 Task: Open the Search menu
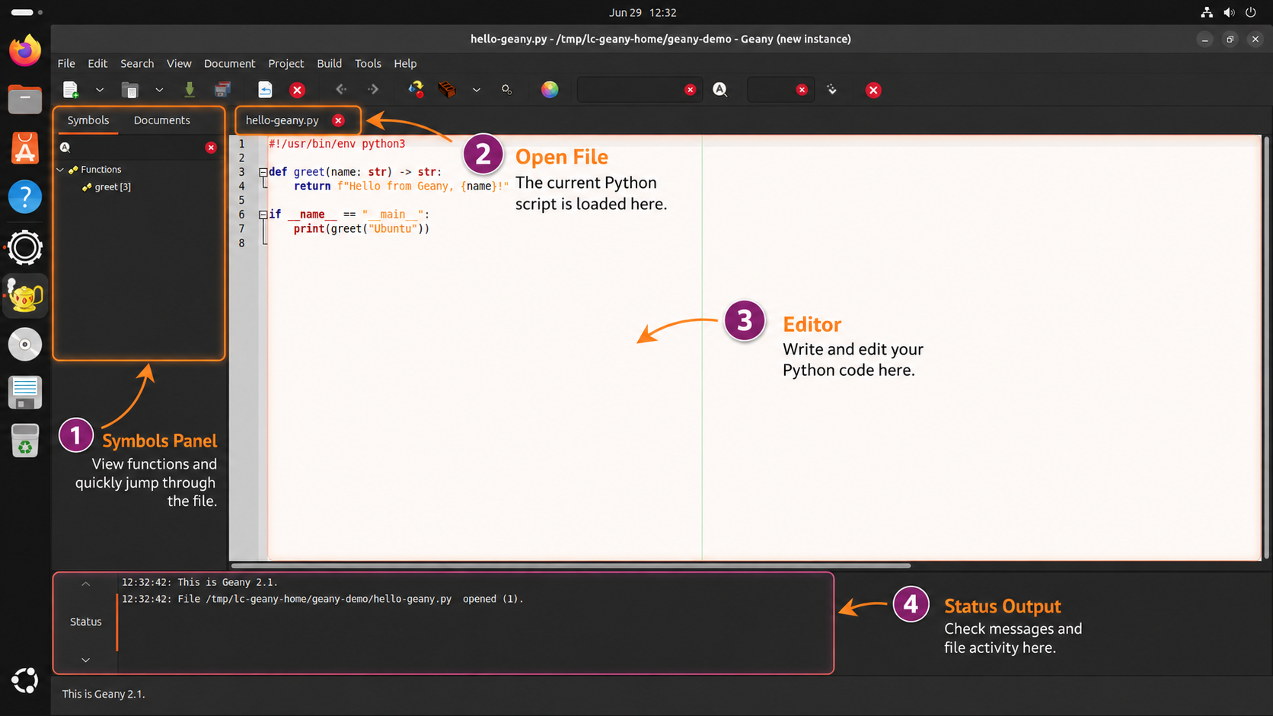(137, 63)
